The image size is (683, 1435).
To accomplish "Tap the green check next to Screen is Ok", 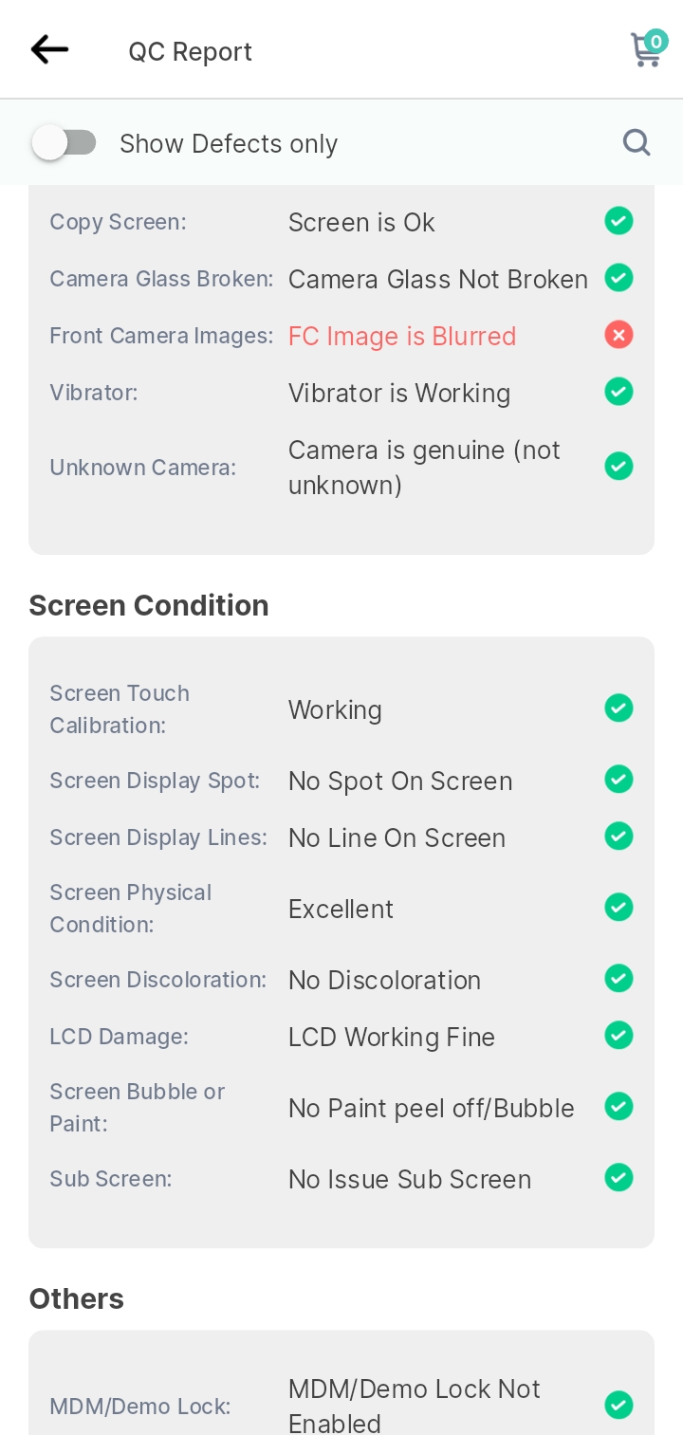I will tap(618, 221).
